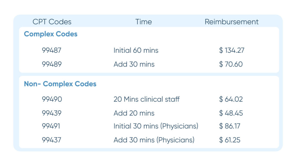Click Add 30 mins (Physicians) entry

point(154,140)
